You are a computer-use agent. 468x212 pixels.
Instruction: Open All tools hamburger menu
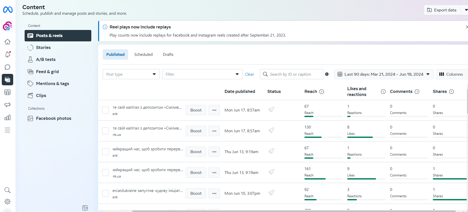click(8, 130)
